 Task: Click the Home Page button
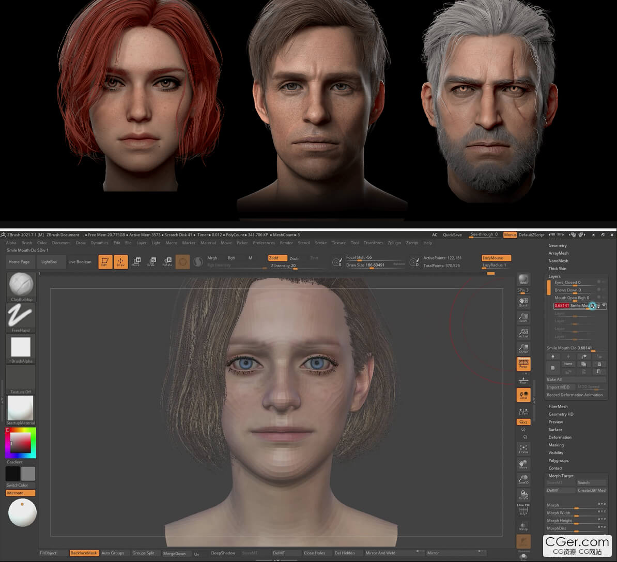coord(19,262)
